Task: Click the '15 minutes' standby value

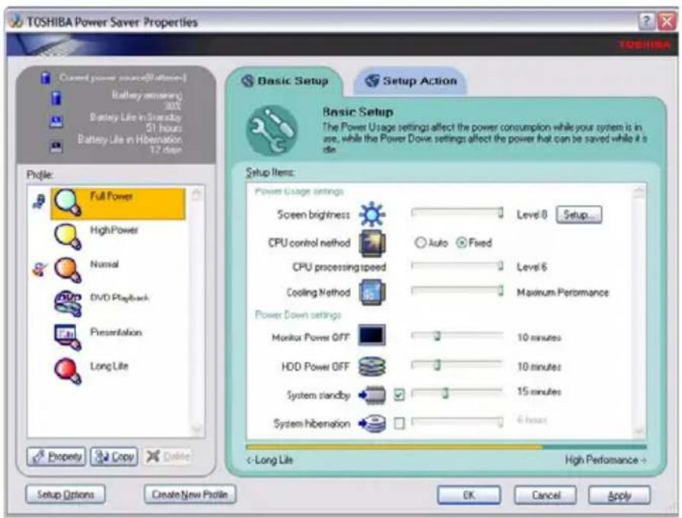Action: pos(539,392)
